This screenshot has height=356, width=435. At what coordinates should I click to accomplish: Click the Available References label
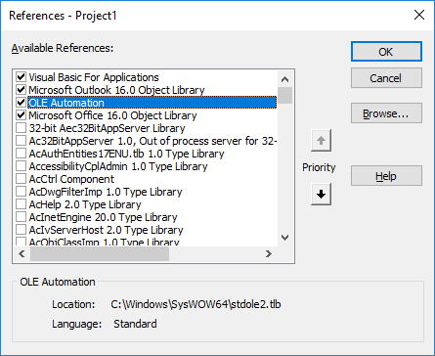click(63, 48)
